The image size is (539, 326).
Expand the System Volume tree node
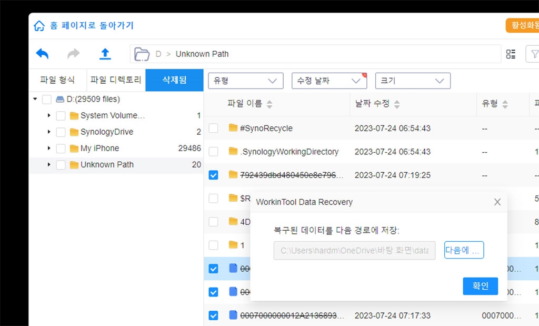49,115
